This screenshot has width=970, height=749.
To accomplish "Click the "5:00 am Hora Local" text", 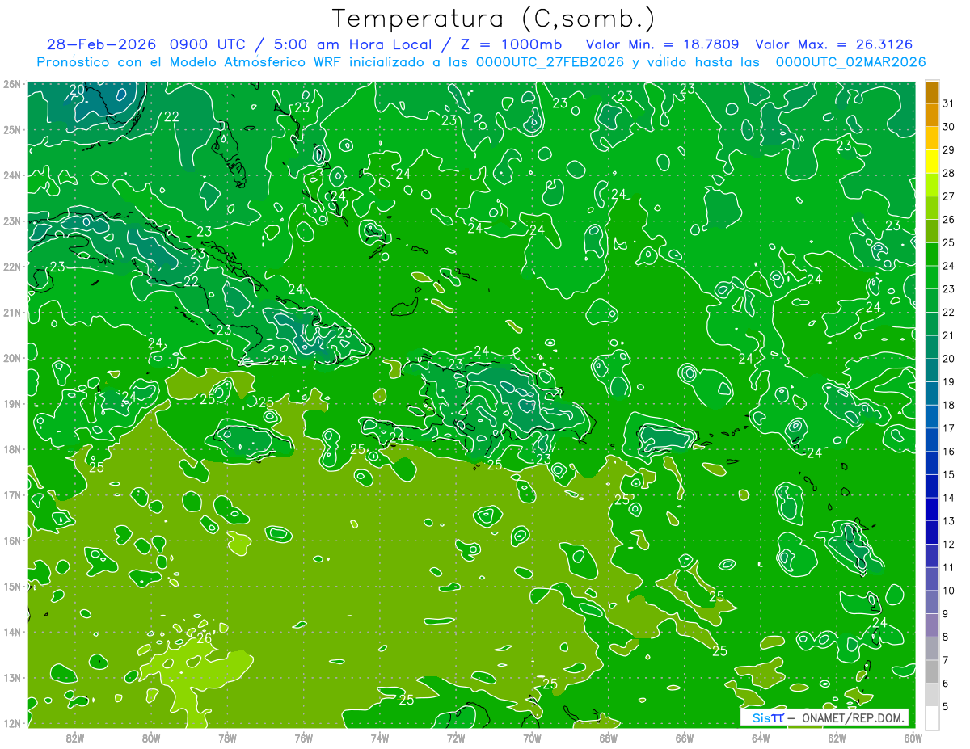I will 353,44.
